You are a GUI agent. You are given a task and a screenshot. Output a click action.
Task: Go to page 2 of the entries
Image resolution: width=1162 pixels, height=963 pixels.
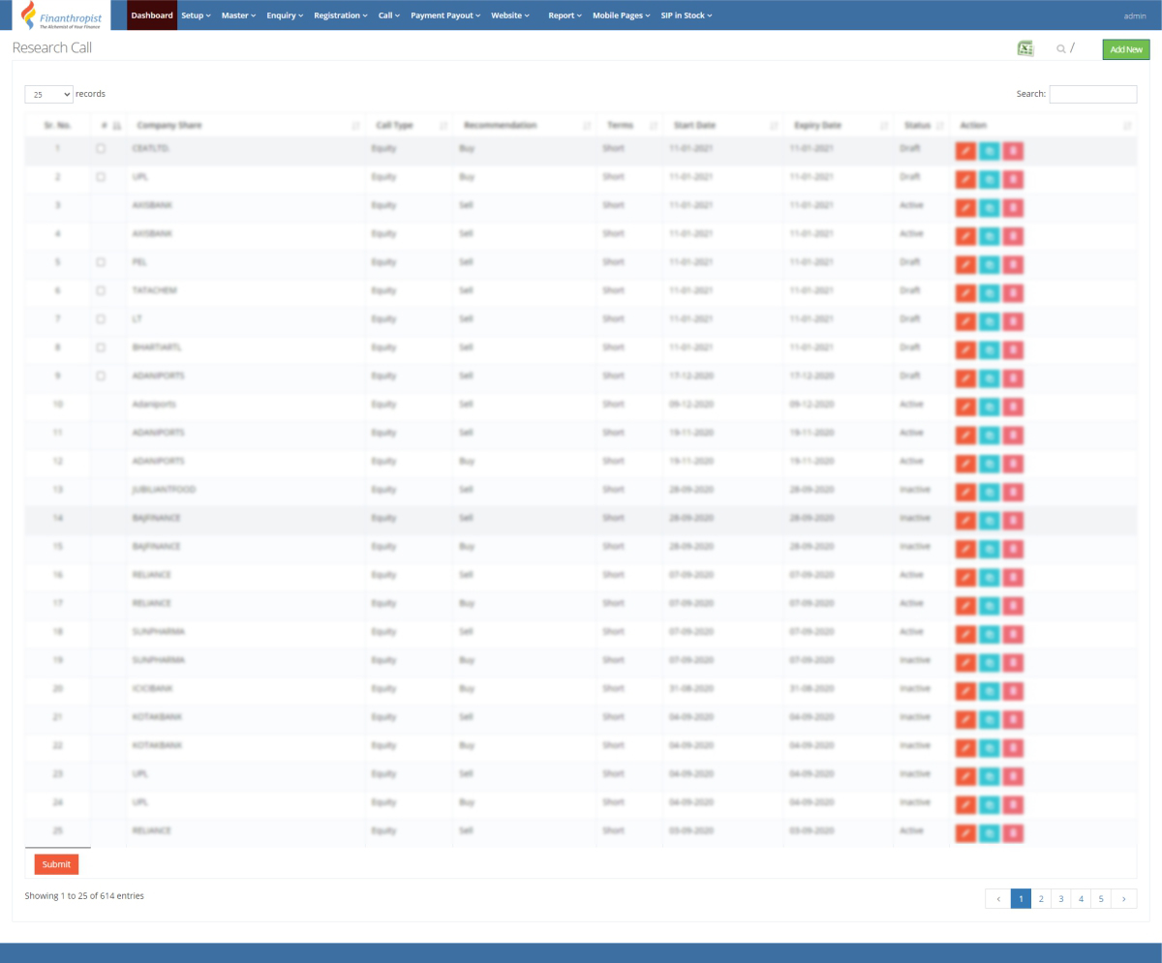point(1041,898)
